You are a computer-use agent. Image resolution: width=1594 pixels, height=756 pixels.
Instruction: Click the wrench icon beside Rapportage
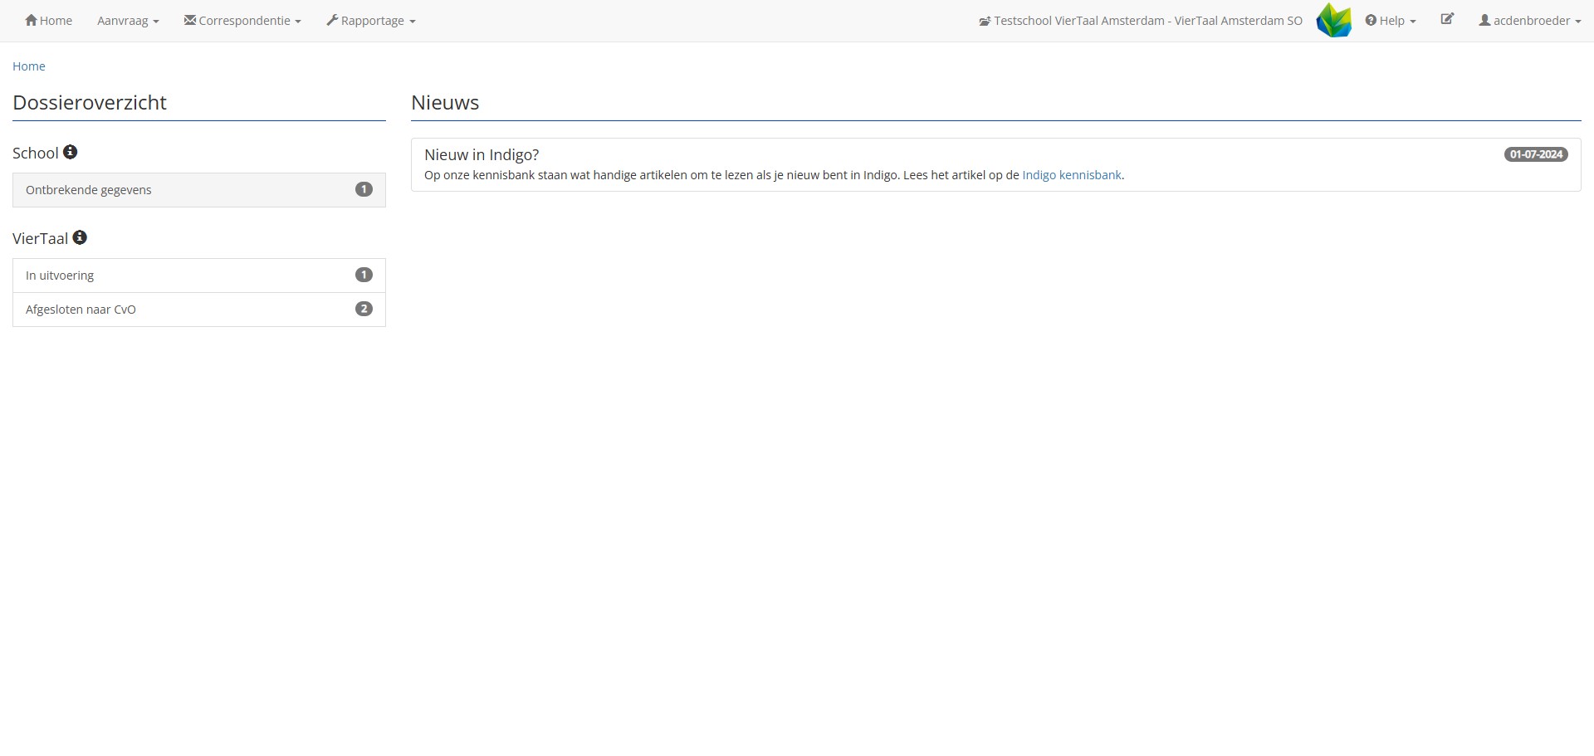click(332, 20)
